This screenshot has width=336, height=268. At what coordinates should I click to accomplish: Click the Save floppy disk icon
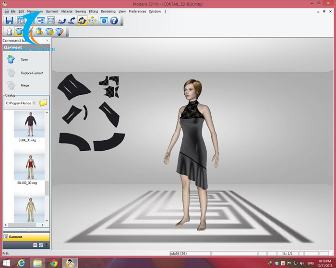pos(9,21)
